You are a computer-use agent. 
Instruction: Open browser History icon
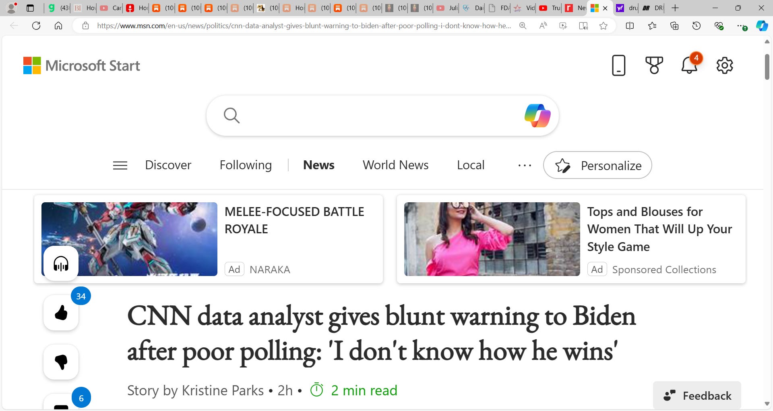click(697, 26)
